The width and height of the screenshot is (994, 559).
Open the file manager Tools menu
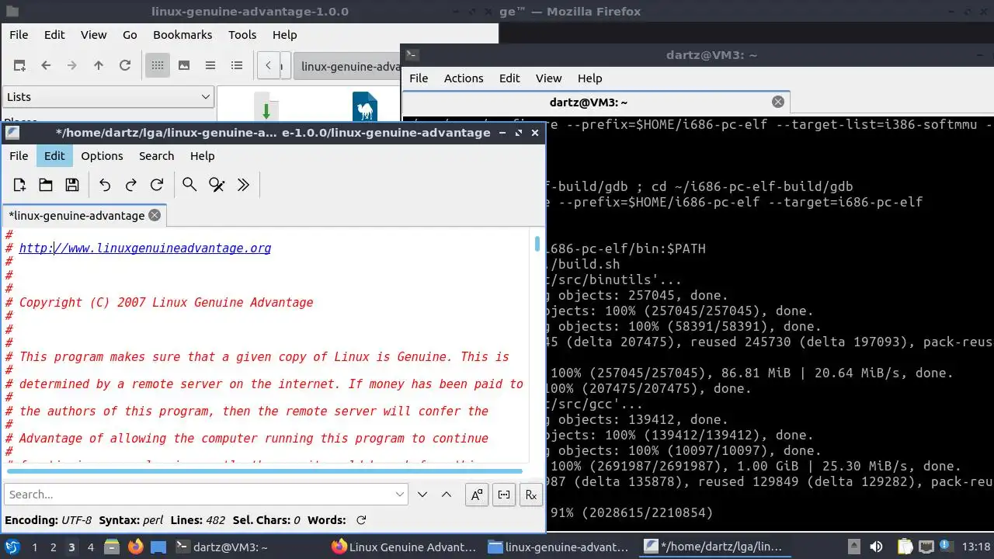coord(242,35)
